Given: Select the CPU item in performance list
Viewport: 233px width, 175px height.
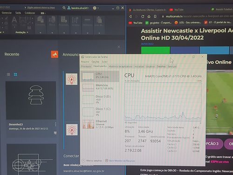Looking at the screenshot, I should [100, 77].
